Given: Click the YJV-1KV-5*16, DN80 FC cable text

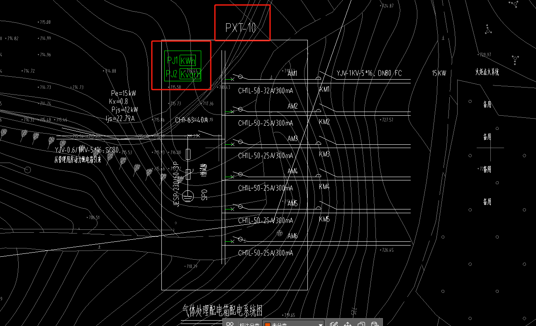Looking at the screenshot, I should coord(369,73).
